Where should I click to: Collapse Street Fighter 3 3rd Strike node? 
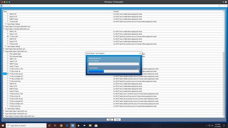4,29
